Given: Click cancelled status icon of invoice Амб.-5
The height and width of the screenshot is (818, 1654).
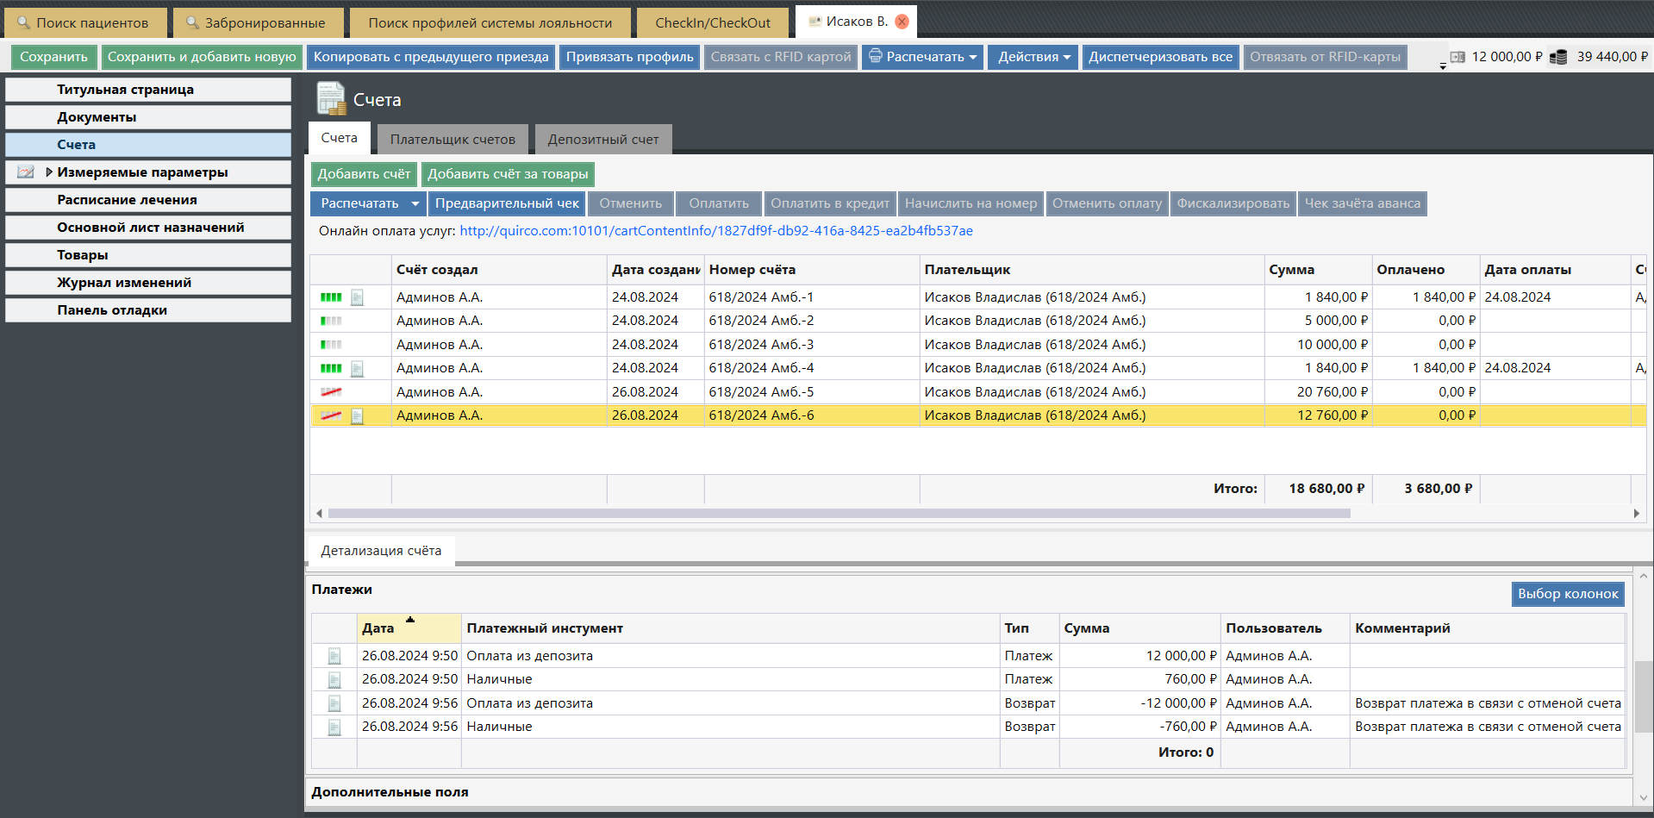Looking at the screenshot, I should click(331, 392).
